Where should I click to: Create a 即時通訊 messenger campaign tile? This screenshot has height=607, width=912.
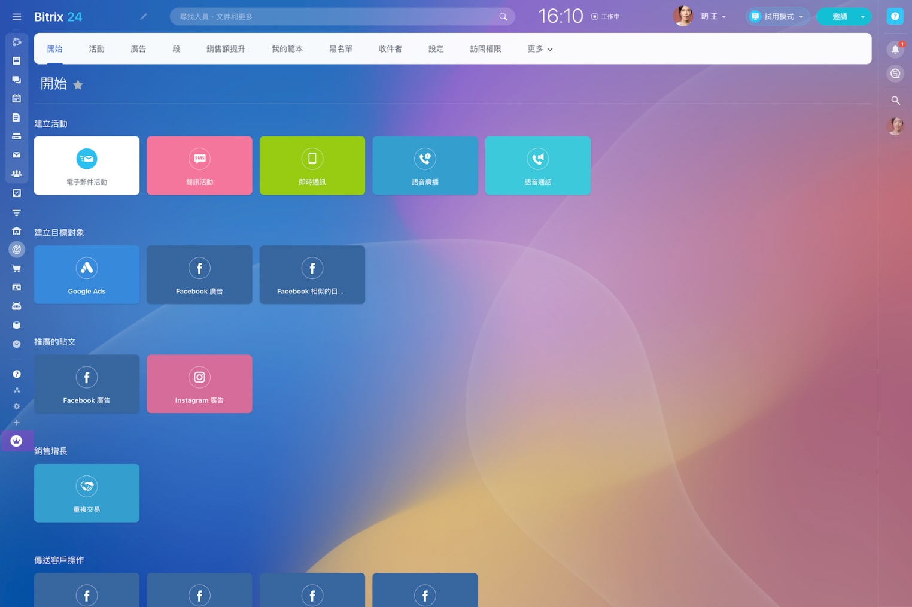(x=312, y=165)
